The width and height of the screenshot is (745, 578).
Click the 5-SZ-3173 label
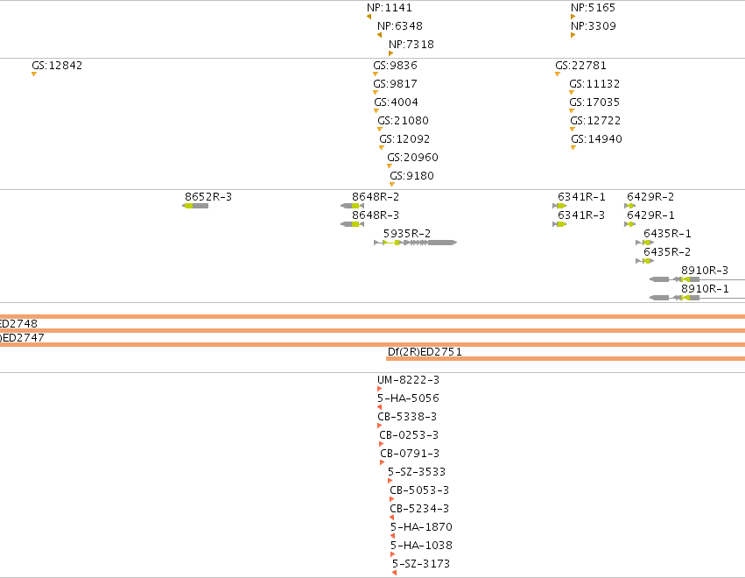(x=421, y=564)
